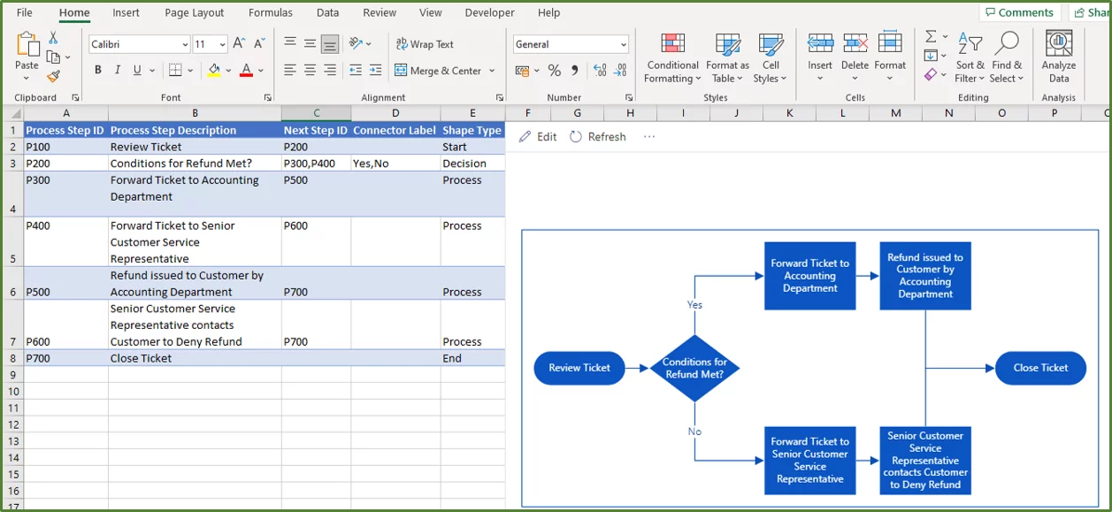Screen dimensions: 1112x512
Task: Switch to the Developer tab
Action: pos(489,12)
